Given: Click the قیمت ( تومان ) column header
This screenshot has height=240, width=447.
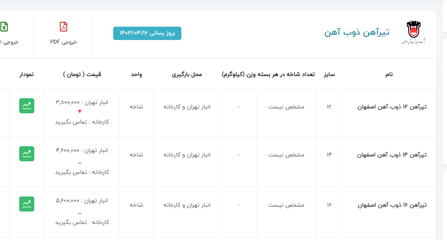Looking at the screenshot, I should tap(82, 75).
